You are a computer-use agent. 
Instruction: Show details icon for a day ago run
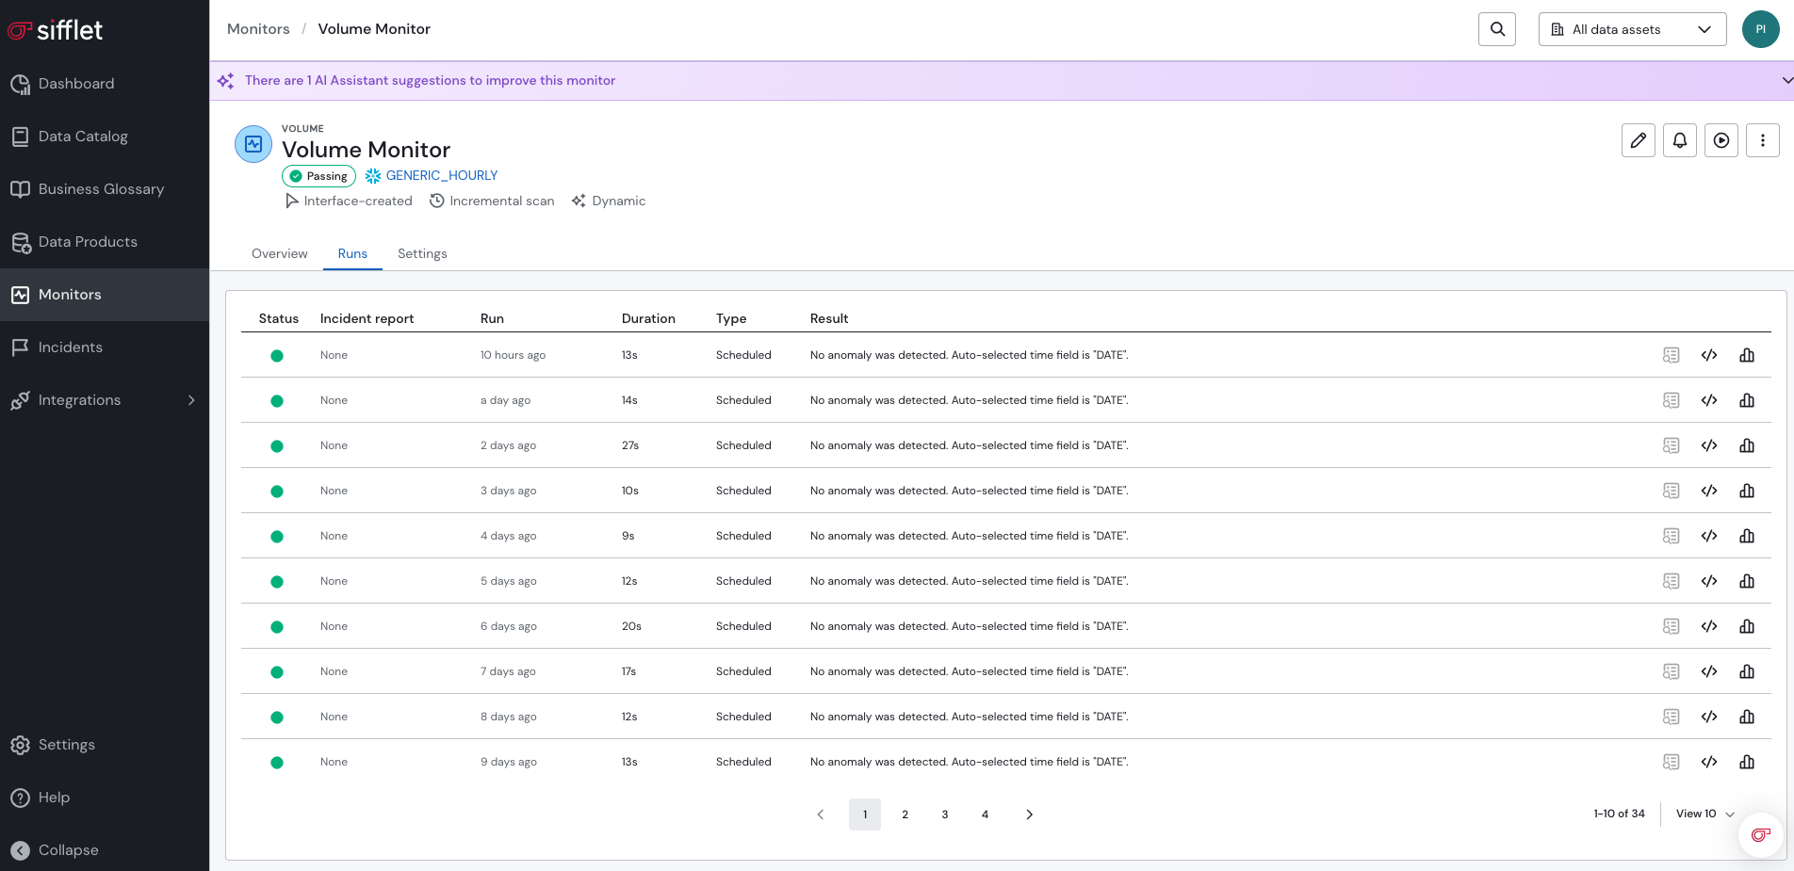(1671, 400)
